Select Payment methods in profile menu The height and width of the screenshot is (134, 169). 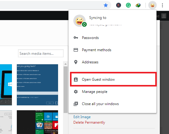point(112,50)
